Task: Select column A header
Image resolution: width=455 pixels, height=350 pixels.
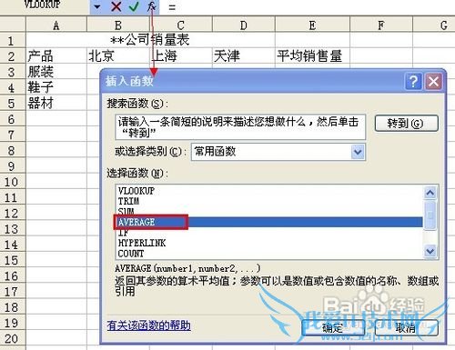Action: pos(56,25)
